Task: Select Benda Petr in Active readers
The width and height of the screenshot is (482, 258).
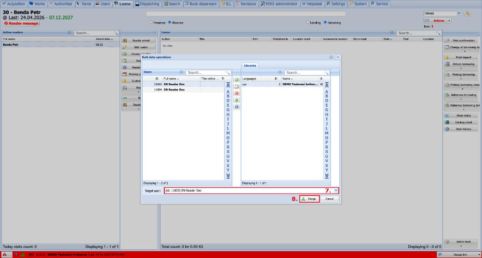Action: (x=61, y=45)
